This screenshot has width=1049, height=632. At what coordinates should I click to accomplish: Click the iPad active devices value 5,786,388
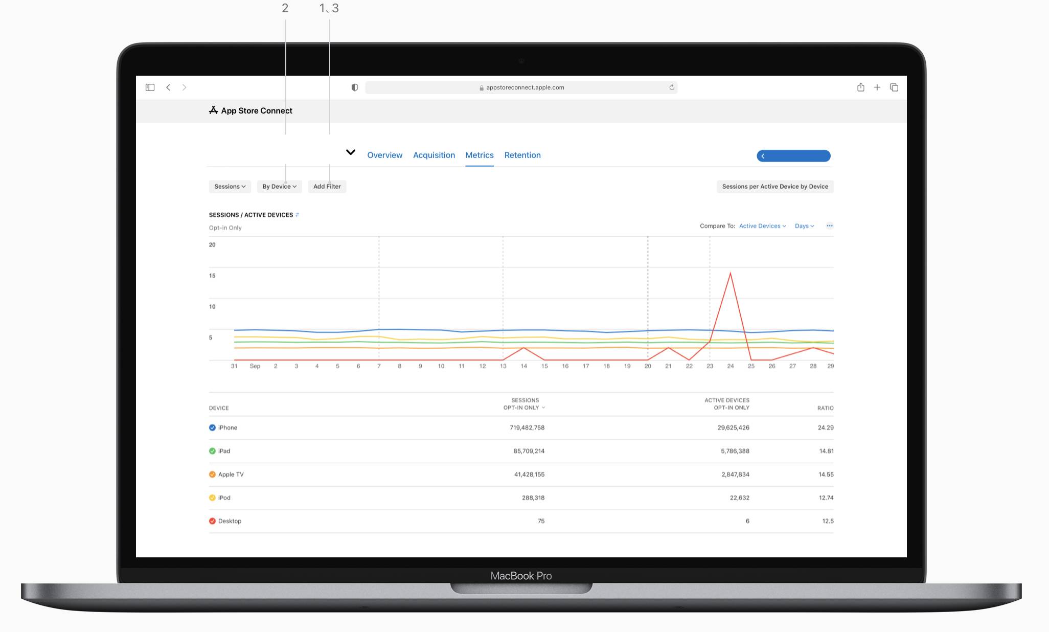pos(735,451)
